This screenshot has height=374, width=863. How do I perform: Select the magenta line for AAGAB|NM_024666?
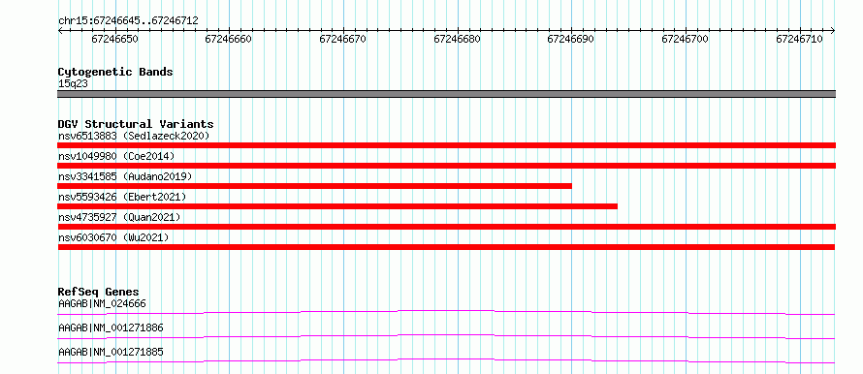[x=447, y=312]
